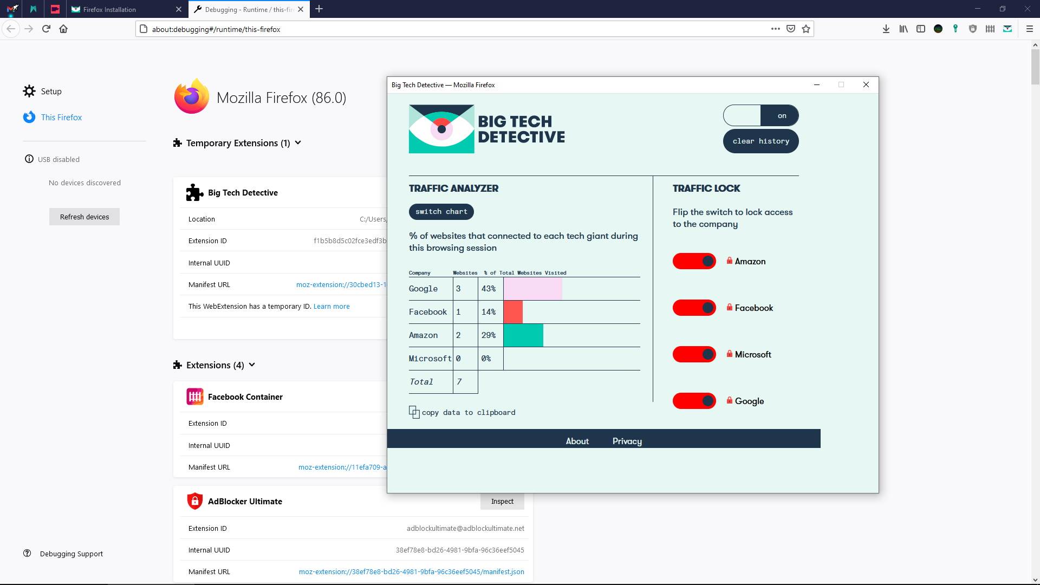Click the switch chart button

click(441, 212)
